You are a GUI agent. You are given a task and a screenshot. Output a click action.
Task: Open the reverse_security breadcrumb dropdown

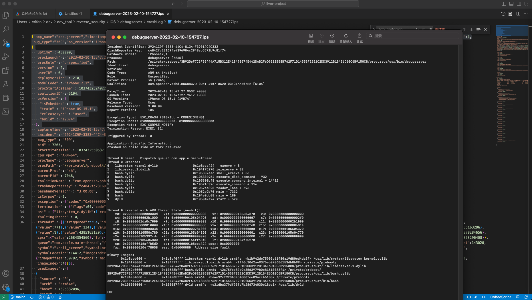click(x=91, y=22)
